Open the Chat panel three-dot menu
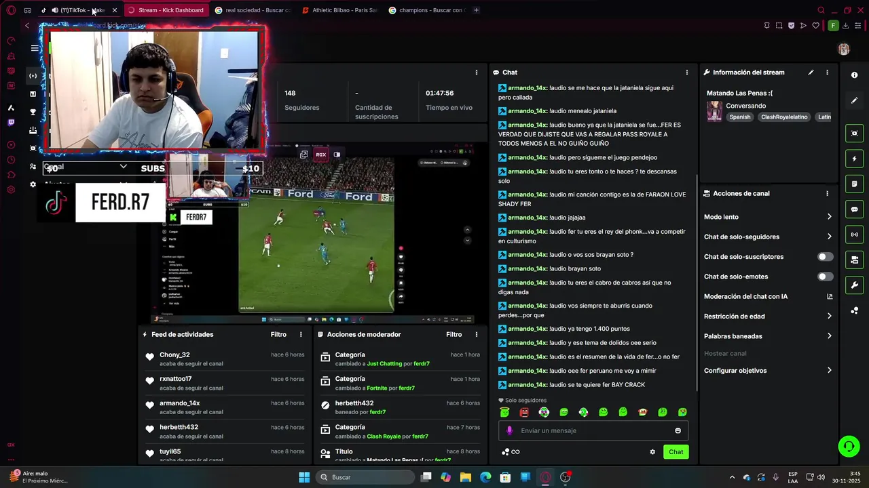This screenshot has width=869, height=488. tap(686, 73)
